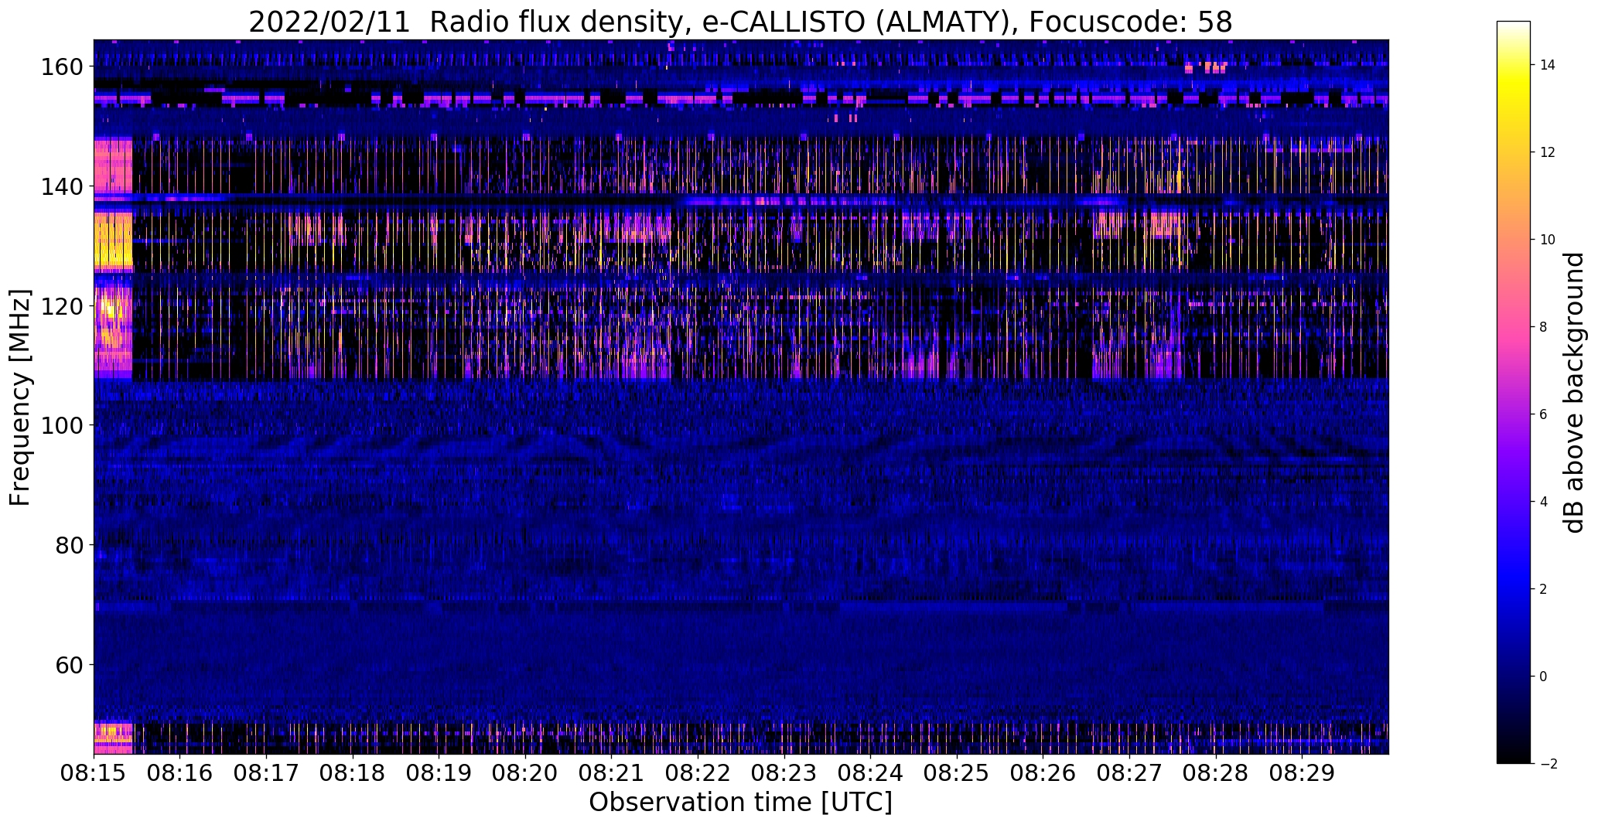Click the 08:21 time tick label
This screenshot has height=825, width=1598.
611,773
